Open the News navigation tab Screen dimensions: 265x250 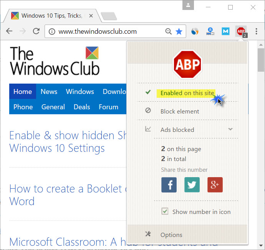click(x=49, y=92)
